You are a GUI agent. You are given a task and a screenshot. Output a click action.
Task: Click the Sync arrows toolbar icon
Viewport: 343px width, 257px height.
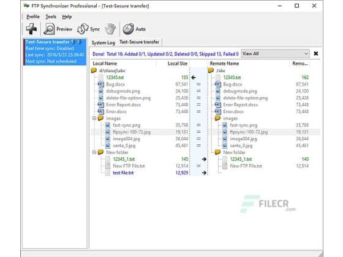point(83,29)
